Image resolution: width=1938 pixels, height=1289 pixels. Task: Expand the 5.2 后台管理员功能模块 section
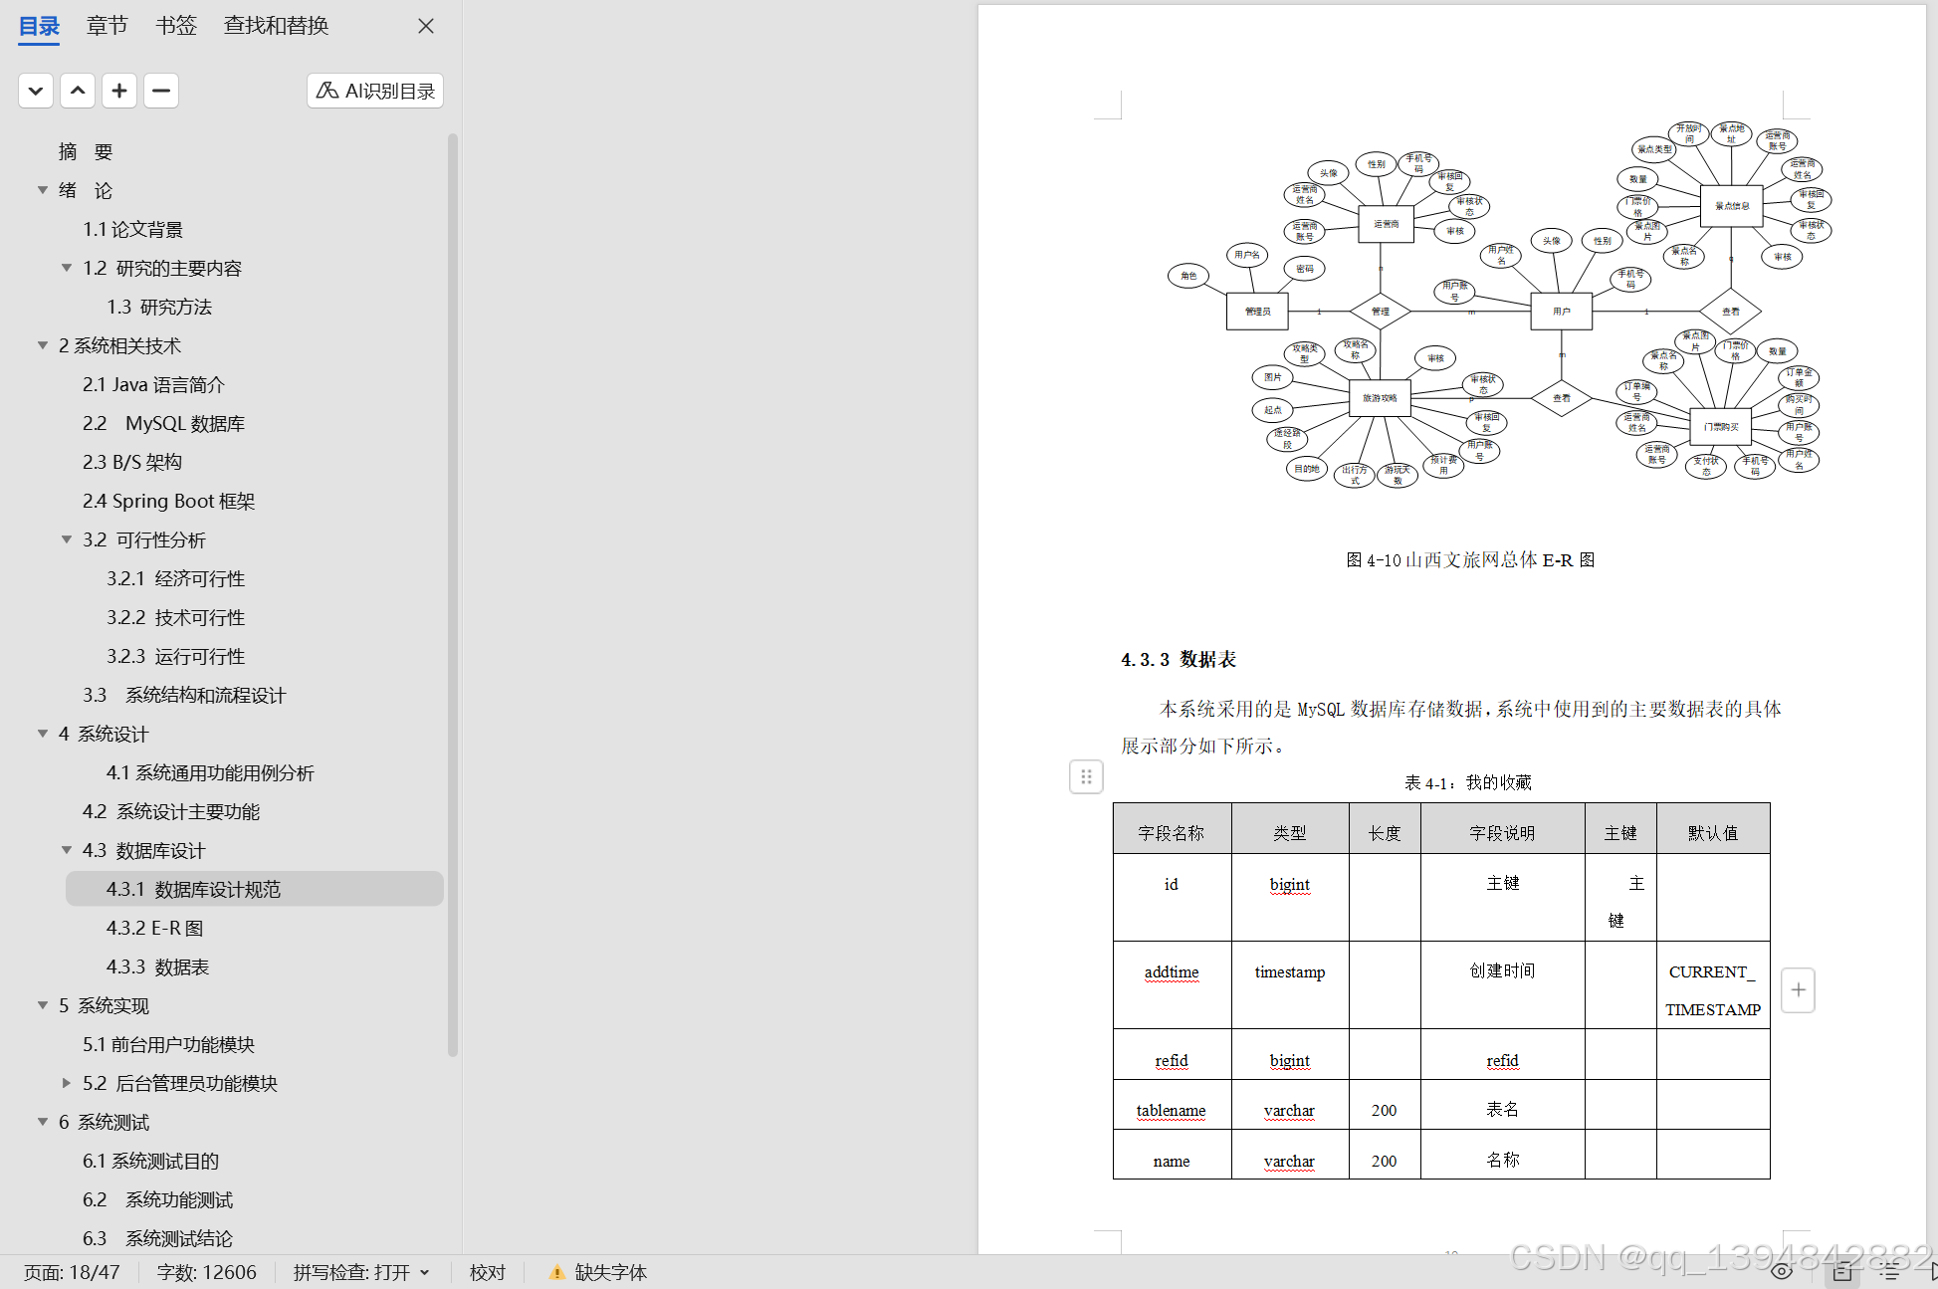(x=67, y=1083)
